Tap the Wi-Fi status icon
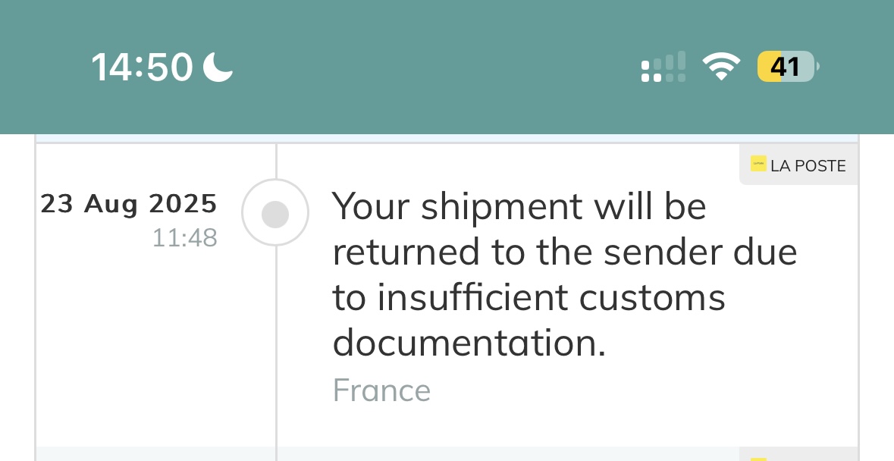The height and width of the screenshot is (461, 894). [x=721, y=66]
